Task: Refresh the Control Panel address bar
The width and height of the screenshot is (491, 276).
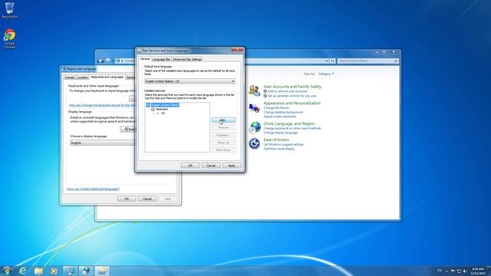Action: [332, 61]
